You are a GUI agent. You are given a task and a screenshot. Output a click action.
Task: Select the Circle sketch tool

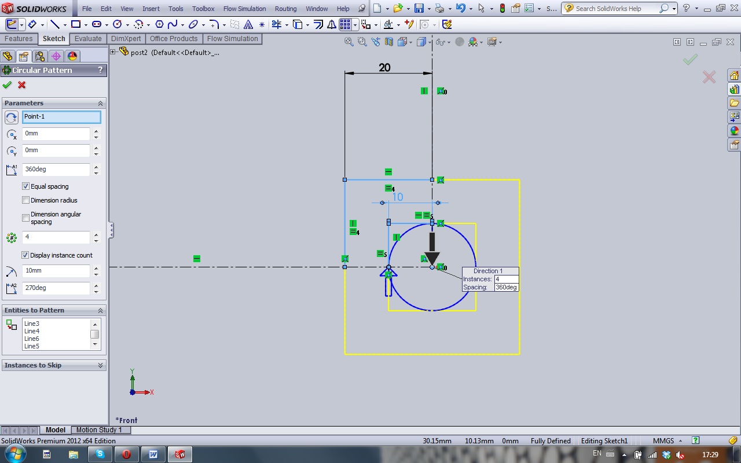coord(118,24)
